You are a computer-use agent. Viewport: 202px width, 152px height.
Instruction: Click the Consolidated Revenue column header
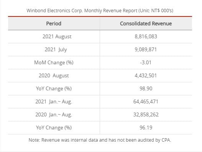[x=146, y=24]
